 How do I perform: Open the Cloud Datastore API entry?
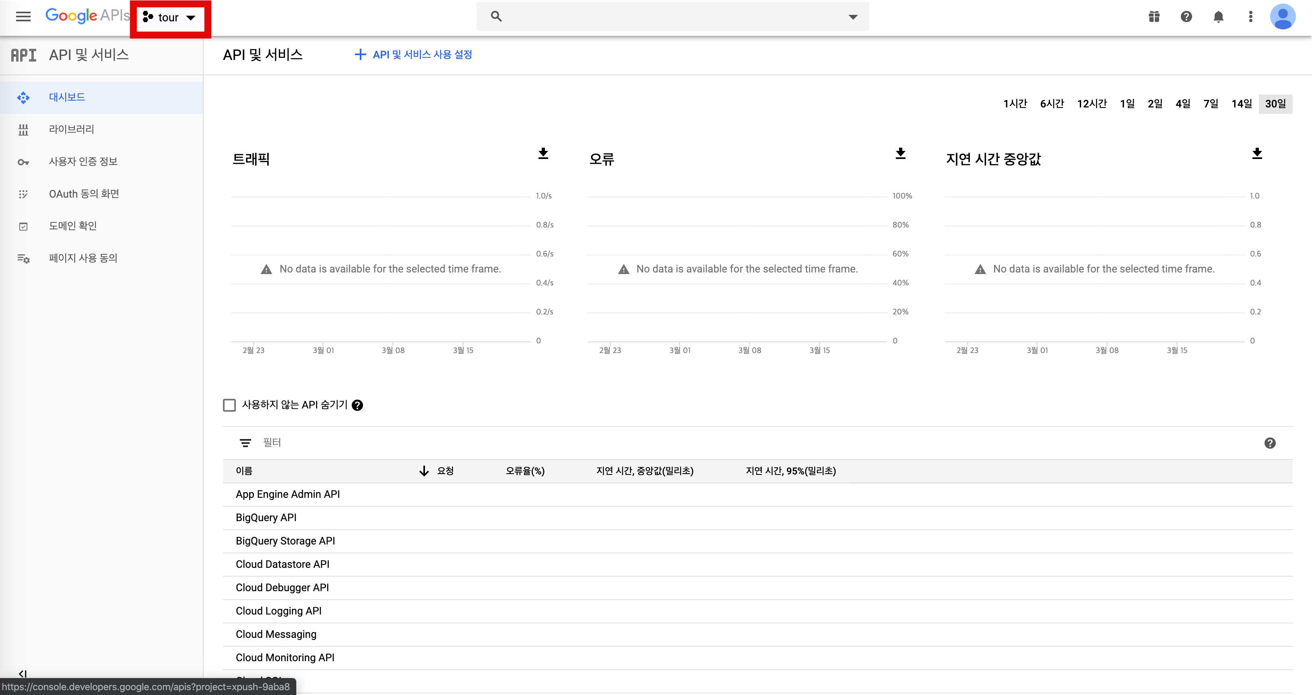pos(283,564)
